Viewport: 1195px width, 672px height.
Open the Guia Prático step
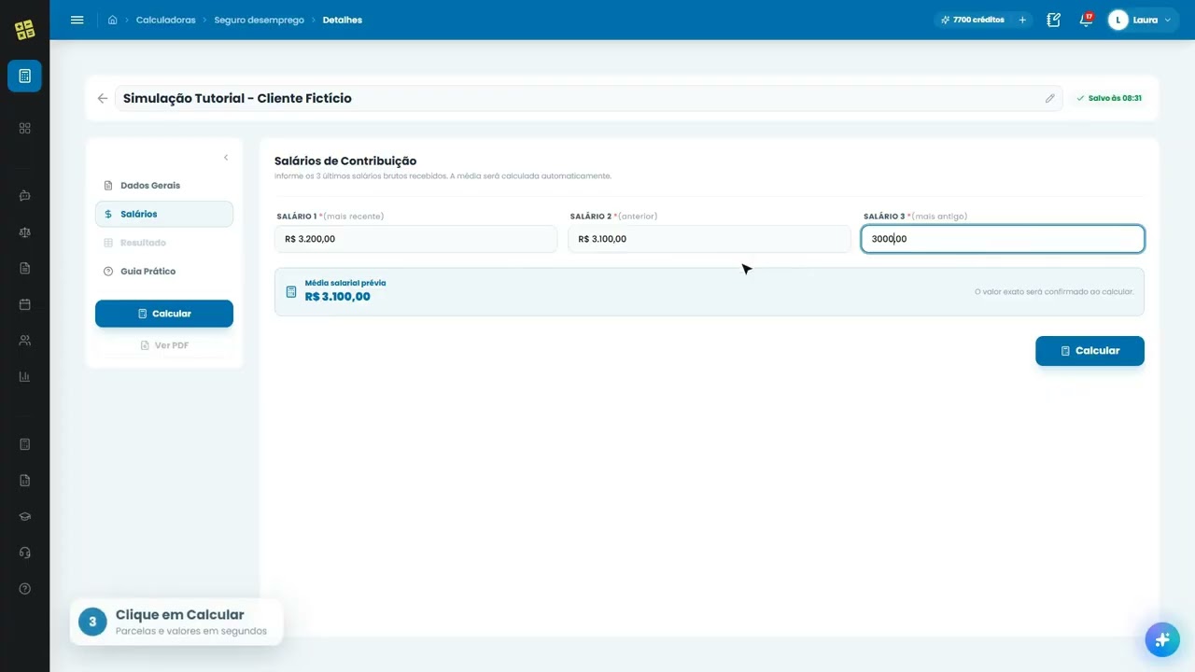164,271
